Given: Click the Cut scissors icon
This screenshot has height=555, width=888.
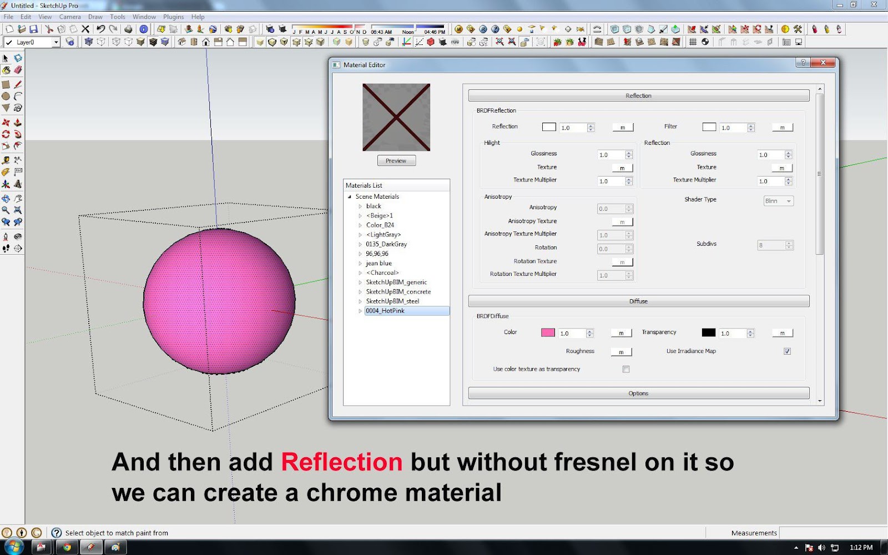Looking at the screenshot, I should (49, 29).
